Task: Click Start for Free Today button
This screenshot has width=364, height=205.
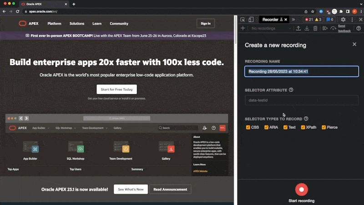Action: (116, 89)
